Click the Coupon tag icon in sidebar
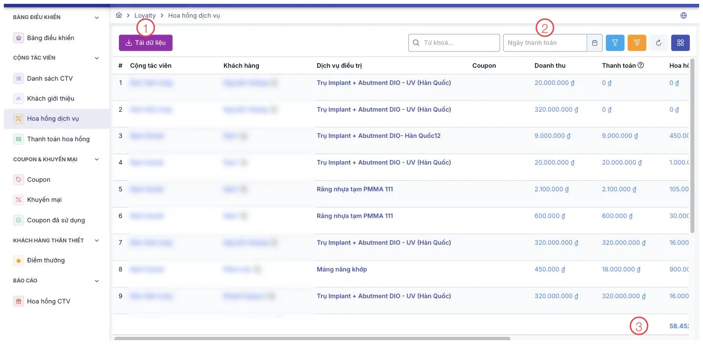 (19, 179)
